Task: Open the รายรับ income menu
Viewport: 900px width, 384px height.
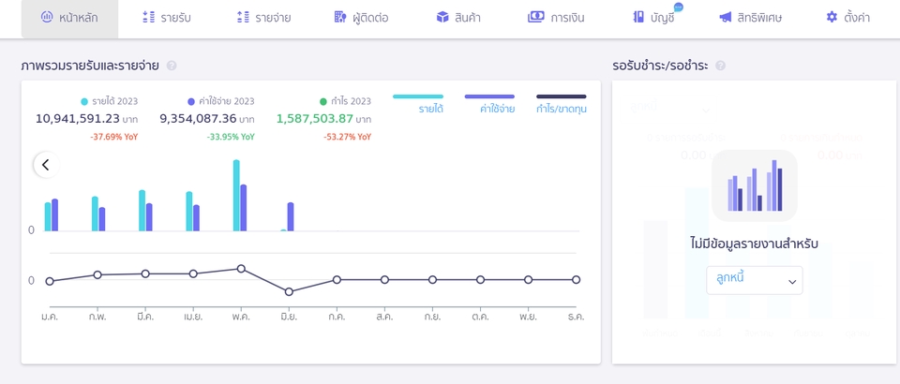Action: click(x=167, y=18)
